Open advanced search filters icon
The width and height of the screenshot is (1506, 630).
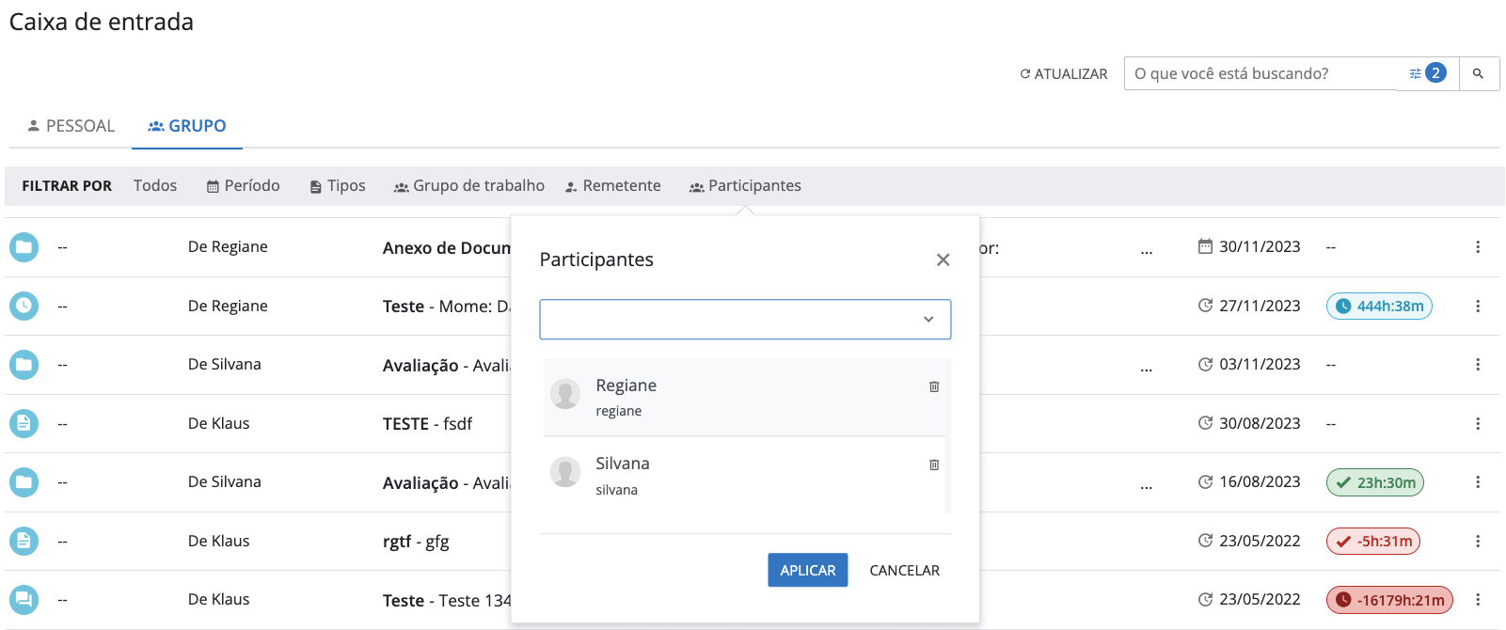[x=1415, y=73]
